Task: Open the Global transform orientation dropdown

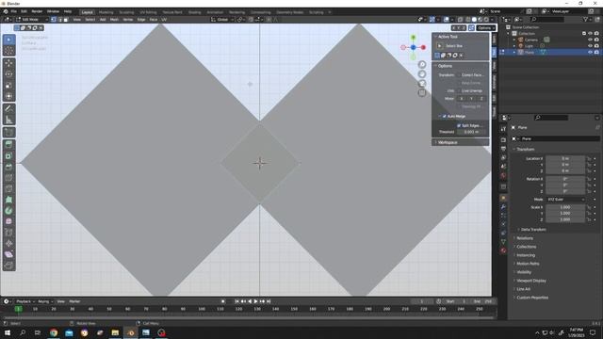Action: coord(221,19)
